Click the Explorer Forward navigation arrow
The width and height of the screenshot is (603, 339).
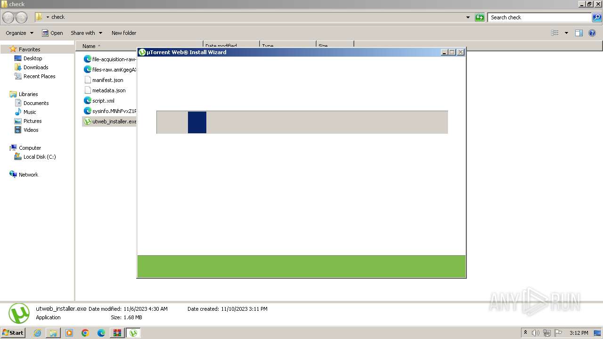[x=22, y=17]
